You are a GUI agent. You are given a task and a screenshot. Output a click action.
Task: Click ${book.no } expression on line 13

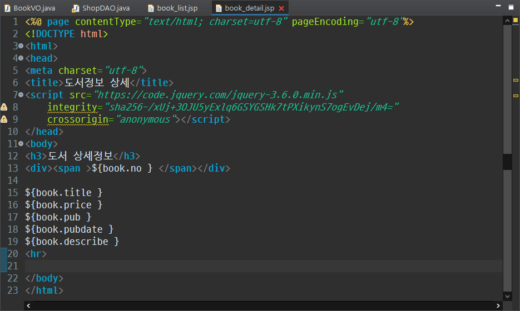click(x=122, y=168)
